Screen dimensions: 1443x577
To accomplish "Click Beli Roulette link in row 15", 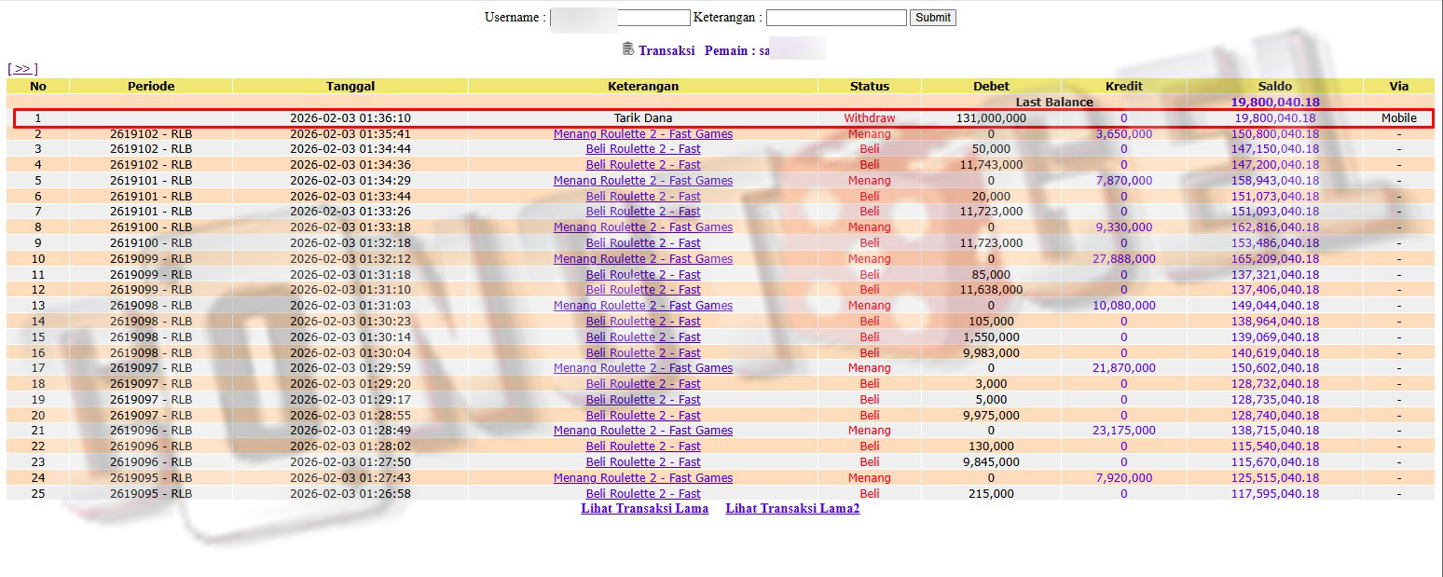I will coord(642,337).
